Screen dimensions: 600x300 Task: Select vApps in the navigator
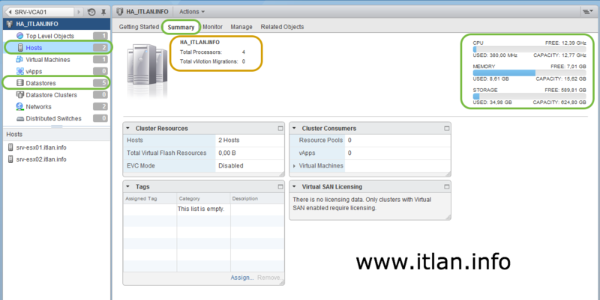[x=34, y=71]
